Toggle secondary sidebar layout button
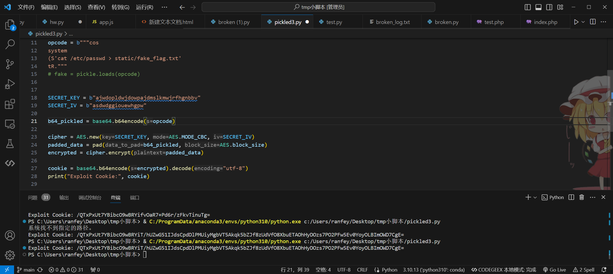Image resolution: width=613 pixels, height=274 pixels. (549, 7)
